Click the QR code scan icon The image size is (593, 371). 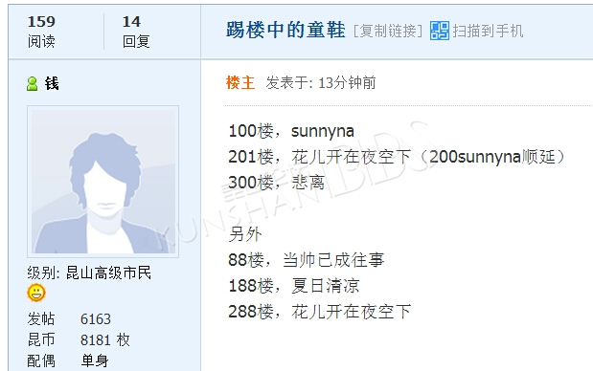click(440, 31)
